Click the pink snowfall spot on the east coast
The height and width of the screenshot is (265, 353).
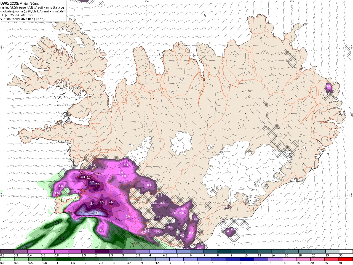[x=328, y=88]
